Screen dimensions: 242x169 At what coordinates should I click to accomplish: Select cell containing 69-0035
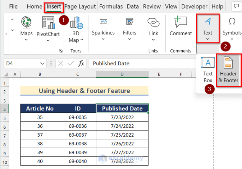pos(78,117)
